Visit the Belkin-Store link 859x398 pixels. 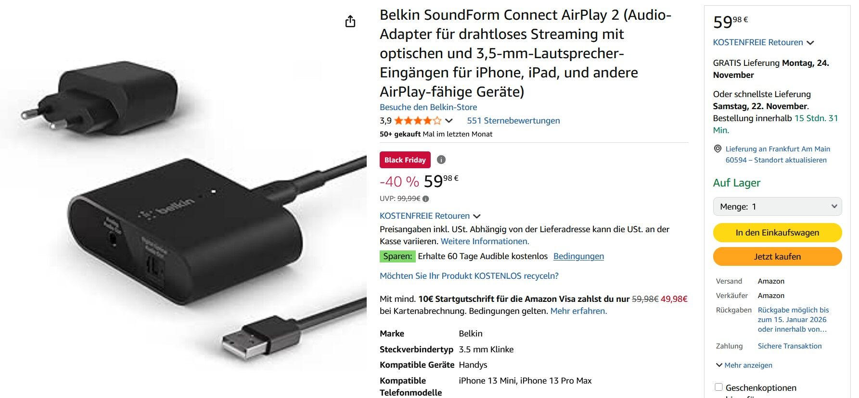click(428, 107)
